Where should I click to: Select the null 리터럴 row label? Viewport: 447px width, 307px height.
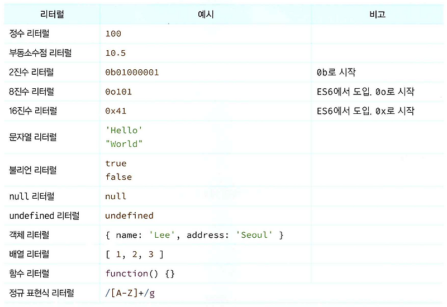pos(32,196)
